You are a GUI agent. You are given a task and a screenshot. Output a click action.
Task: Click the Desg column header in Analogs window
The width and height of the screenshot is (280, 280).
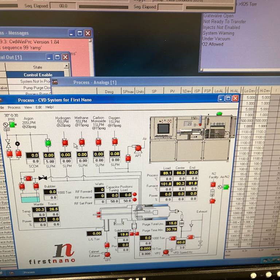point(109,92)
